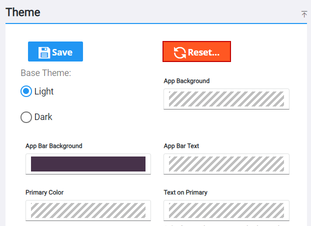311x226 pixels.
Task: Open the App Bar Text color swatch
Action: 226,164
